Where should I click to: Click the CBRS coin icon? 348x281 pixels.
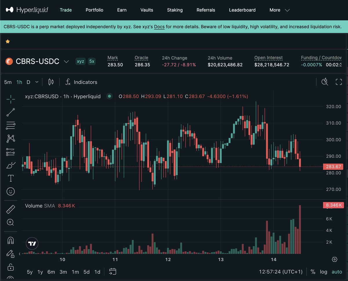[9, 61]
